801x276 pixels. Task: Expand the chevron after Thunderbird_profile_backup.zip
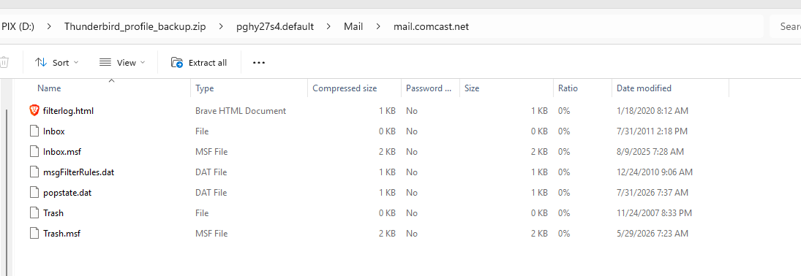pyautogui.click(x=221, y=26)
